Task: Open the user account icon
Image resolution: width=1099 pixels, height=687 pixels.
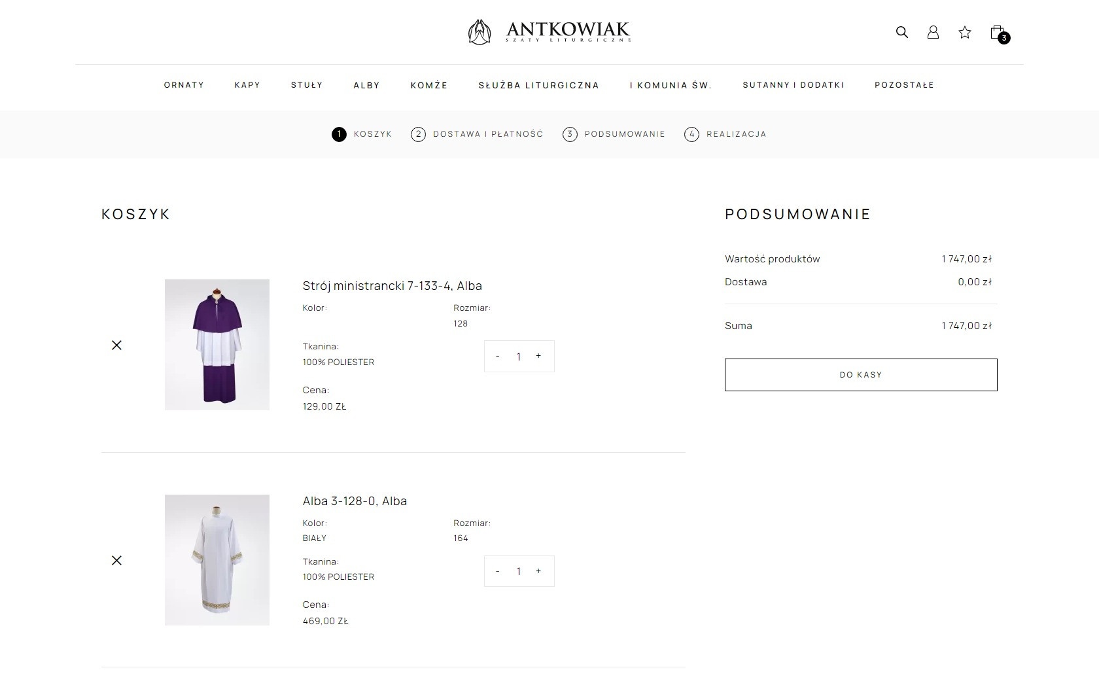Action: click(x=933, y=32)
